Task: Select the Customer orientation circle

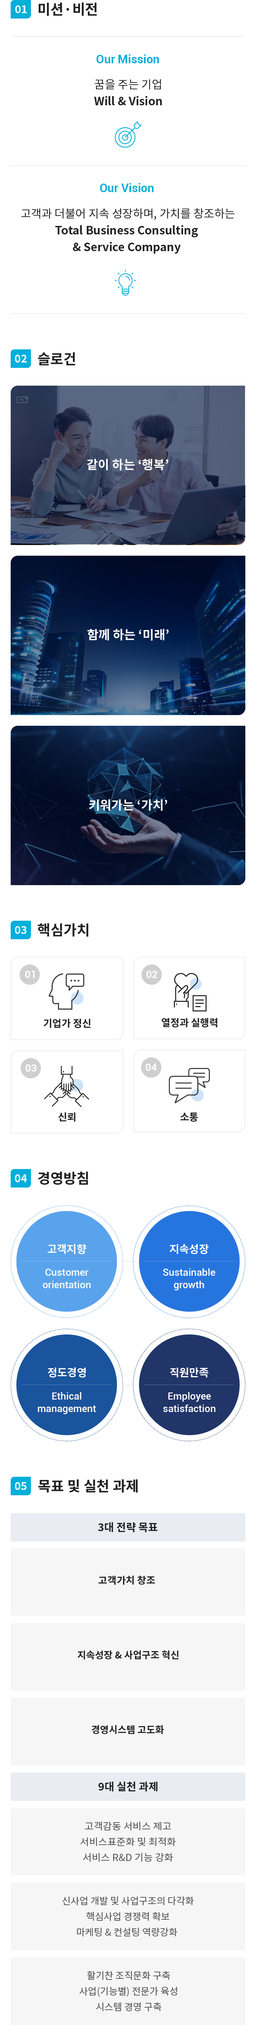Action: click(67, 1261)
